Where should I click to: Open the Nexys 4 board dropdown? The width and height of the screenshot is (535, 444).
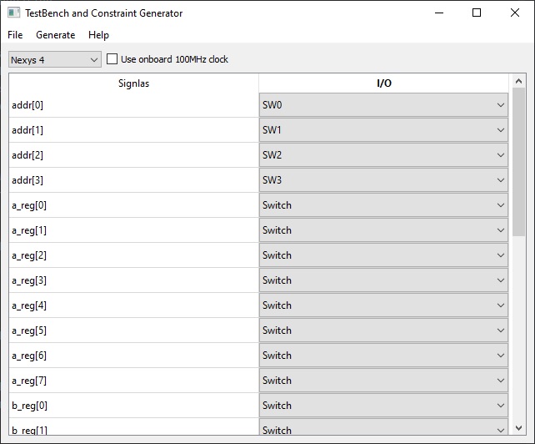click(x=55, y=60)
